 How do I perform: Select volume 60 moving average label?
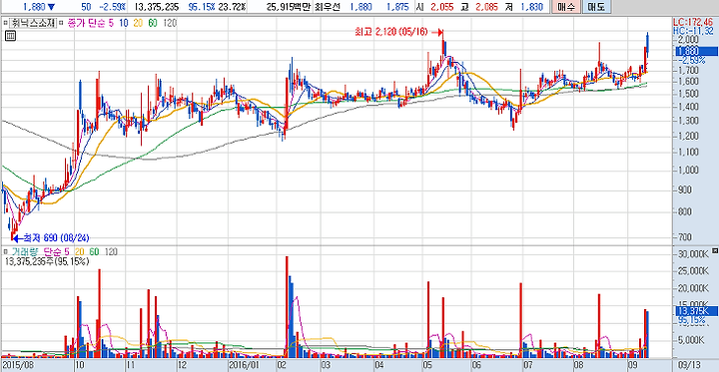click(x=94, y=252)
